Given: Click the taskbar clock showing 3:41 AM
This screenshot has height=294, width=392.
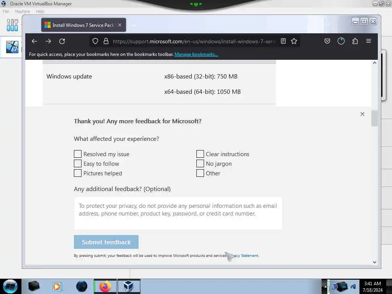Looking at the screenshot, I should 372,287.
